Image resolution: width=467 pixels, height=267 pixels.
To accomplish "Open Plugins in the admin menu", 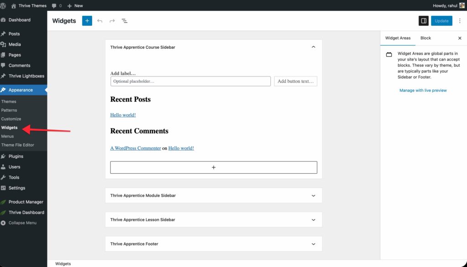I will pyautogui.click(x=16, y=156).
